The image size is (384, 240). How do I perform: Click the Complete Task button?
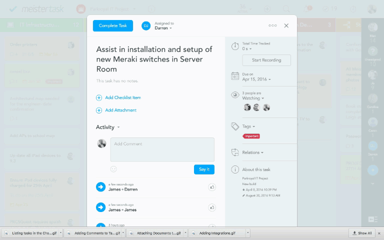click(x=113, y=25)
